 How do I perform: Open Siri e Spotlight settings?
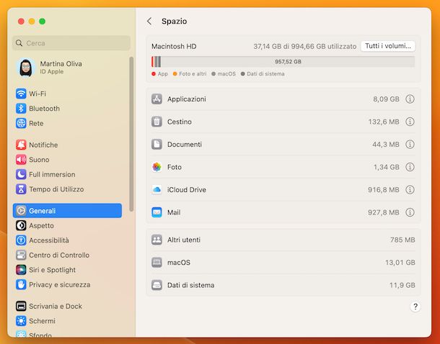click(67, 270)
